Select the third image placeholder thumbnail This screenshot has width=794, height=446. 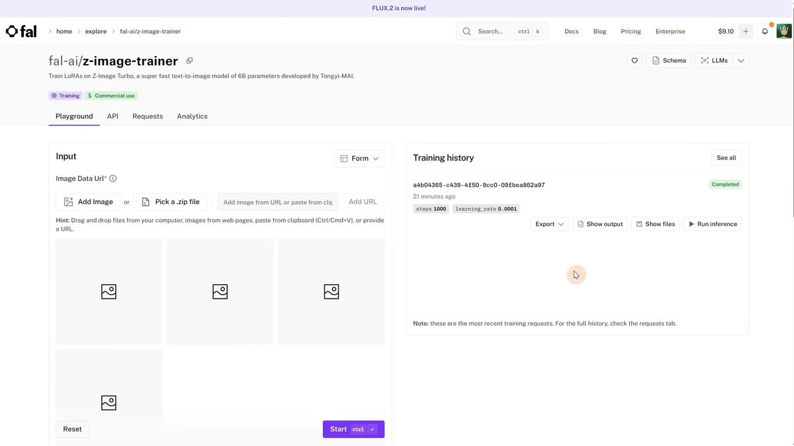(x=331, y=291)
